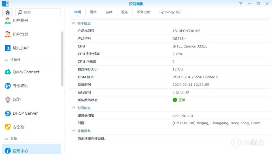Click the sidebar vertical scrollbar

click(x=62, y=59)
